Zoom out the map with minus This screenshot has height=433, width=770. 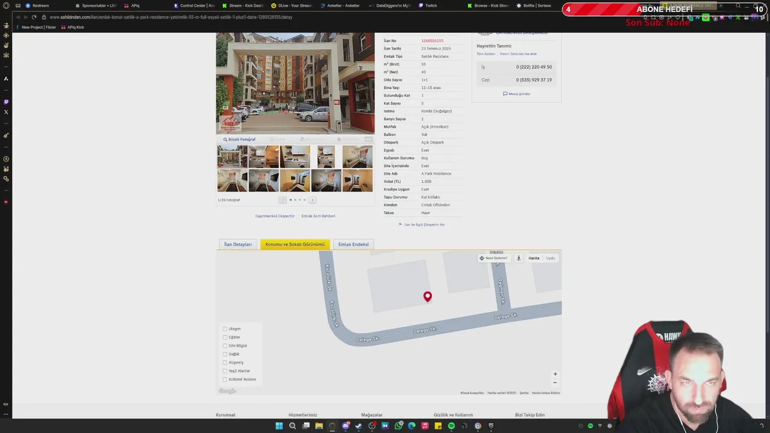[x=555, y=382]
